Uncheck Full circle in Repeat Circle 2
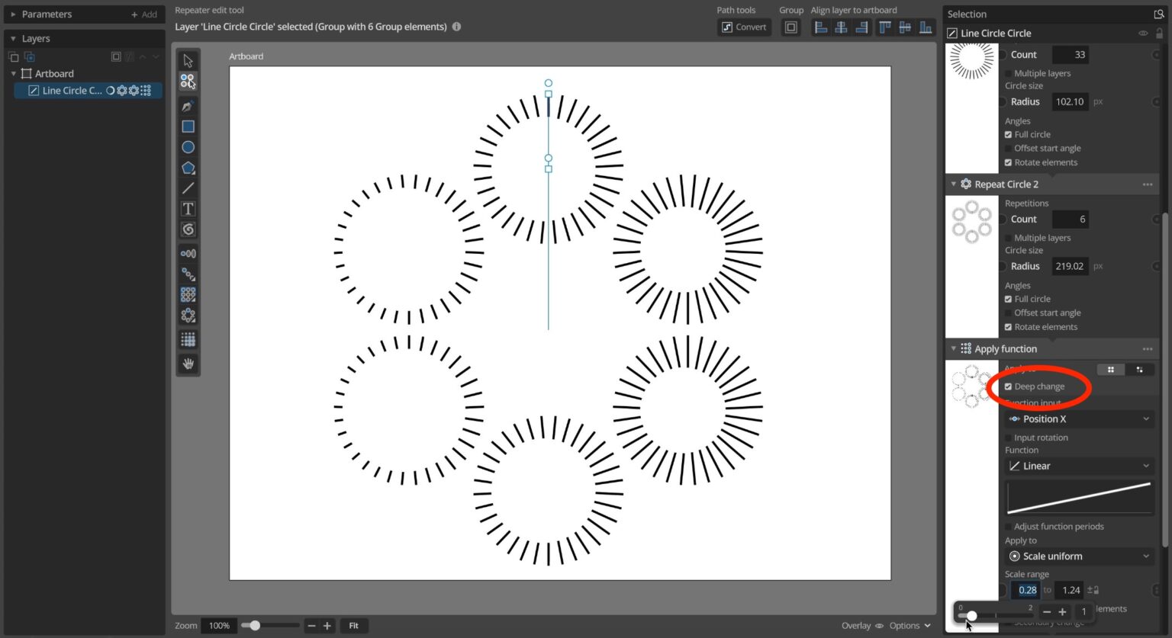Image resolution: width=1172 pixels, height=638 pixels. (1009, 299)
